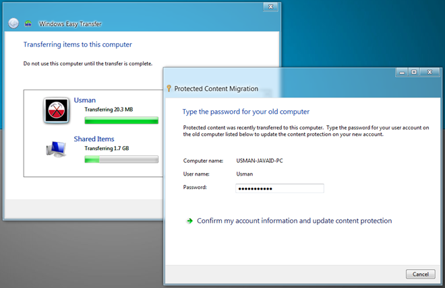
Task: Click the back arrow in Windows Easy Transfer
Action: (13, 24)
